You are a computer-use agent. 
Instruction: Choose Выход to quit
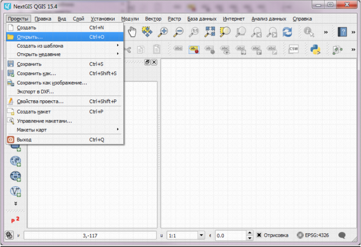(64, 140)
